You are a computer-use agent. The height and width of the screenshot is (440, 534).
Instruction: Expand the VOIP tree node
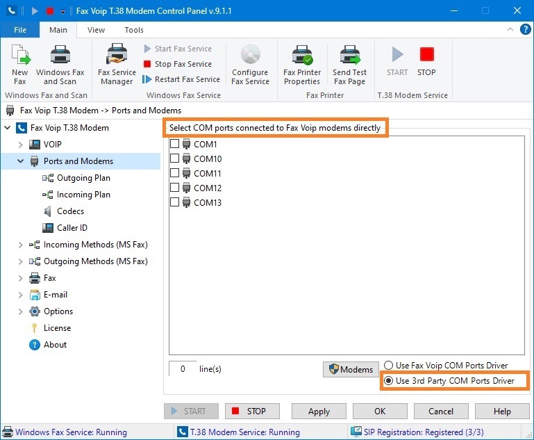coord(20,145)
